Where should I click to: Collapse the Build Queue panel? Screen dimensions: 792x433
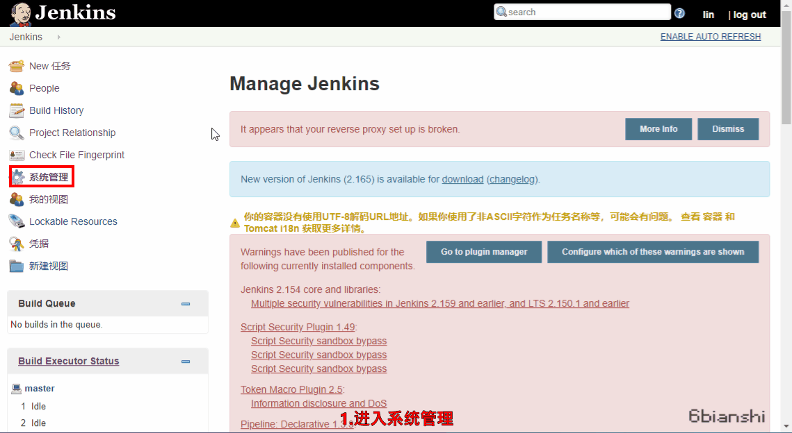(186, 304)
